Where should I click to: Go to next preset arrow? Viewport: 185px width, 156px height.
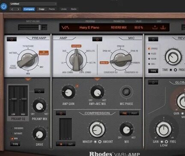coord(18,9)
